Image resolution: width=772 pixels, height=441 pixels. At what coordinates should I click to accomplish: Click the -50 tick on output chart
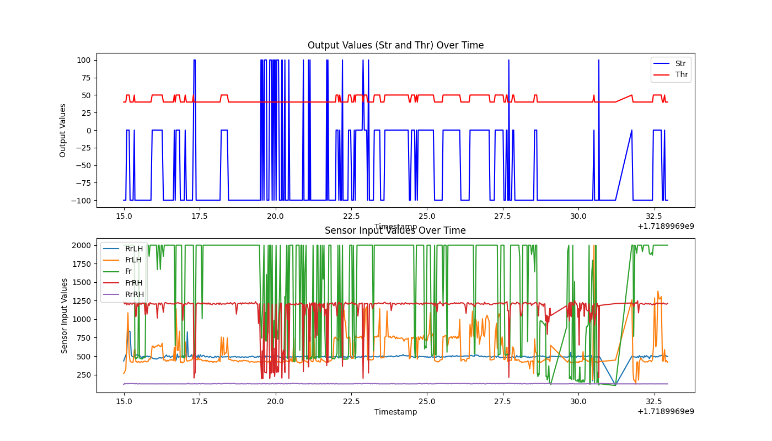coord(84,165)
